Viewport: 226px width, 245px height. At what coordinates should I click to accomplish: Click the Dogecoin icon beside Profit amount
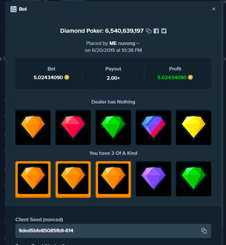coord(190,77)
